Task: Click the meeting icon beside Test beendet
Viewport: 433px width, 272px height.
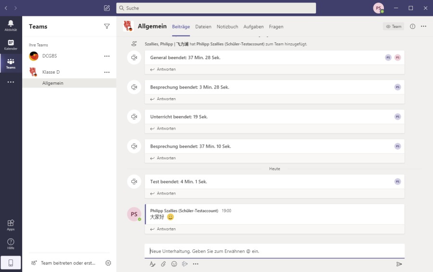Action: pos(134,181)
